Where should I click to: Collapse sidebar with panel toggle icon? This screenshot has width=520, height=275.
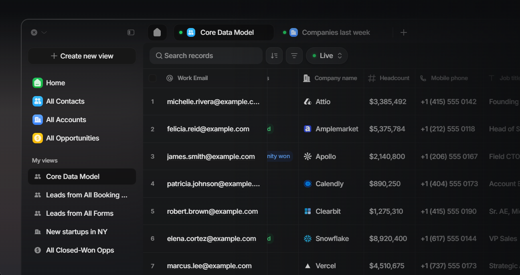point(131,32)
